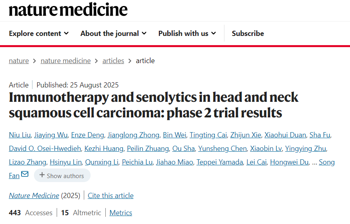Image resolution: width=350 pixels, height=224 pixels.
Task: Navigate to the articles breadcrumb
Action: 113,61
